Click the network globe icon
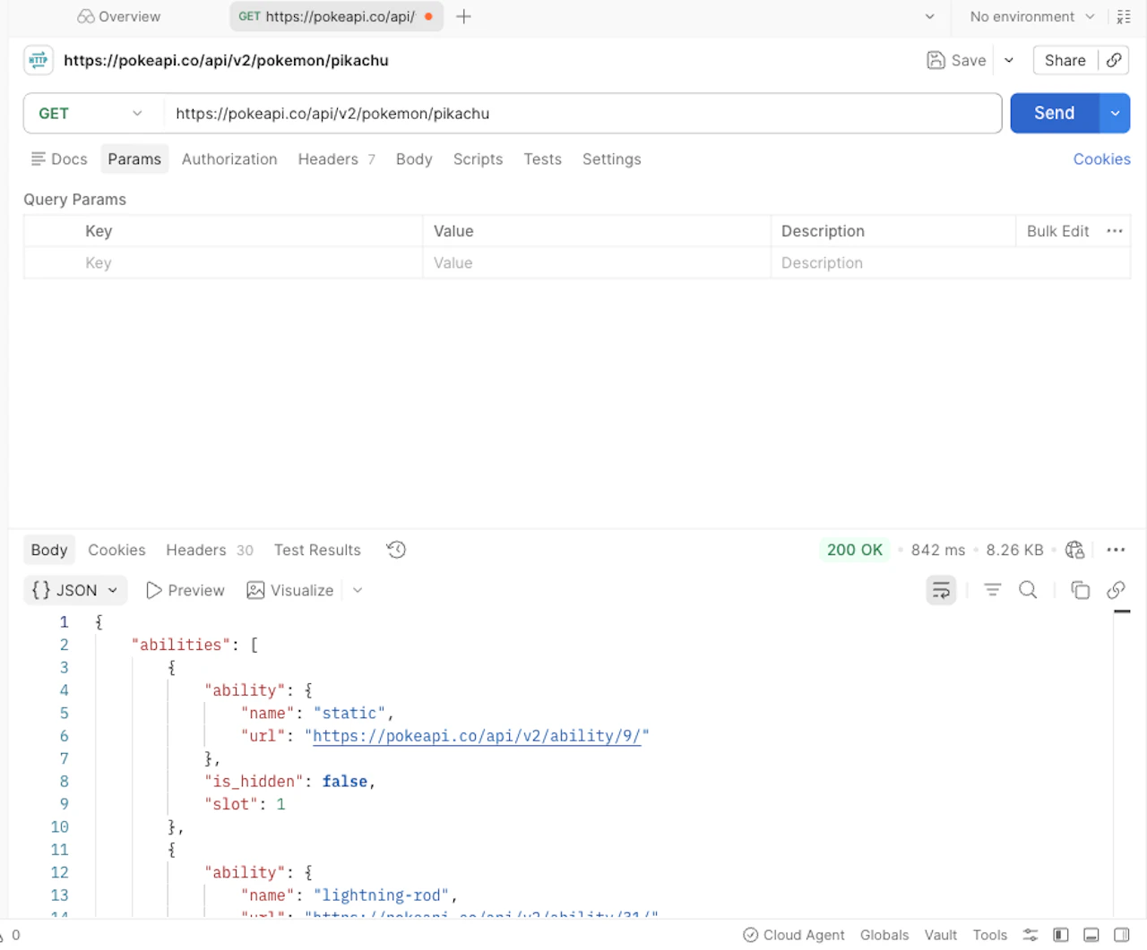 click(1075, 550)
